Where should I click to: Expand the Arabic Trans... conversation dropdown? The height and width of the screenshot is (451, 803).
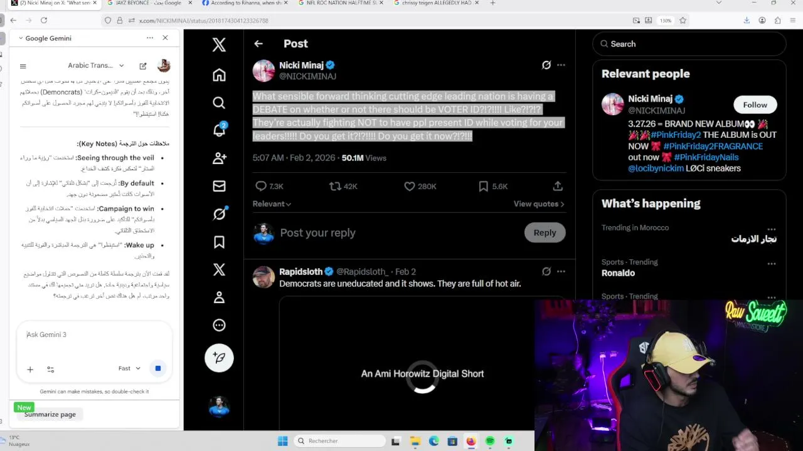(x=96, y=66)
